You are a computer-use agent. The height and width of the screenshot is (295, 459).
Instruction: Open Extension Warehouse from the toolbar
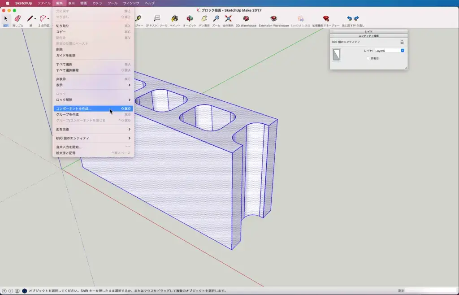[274, 19]
